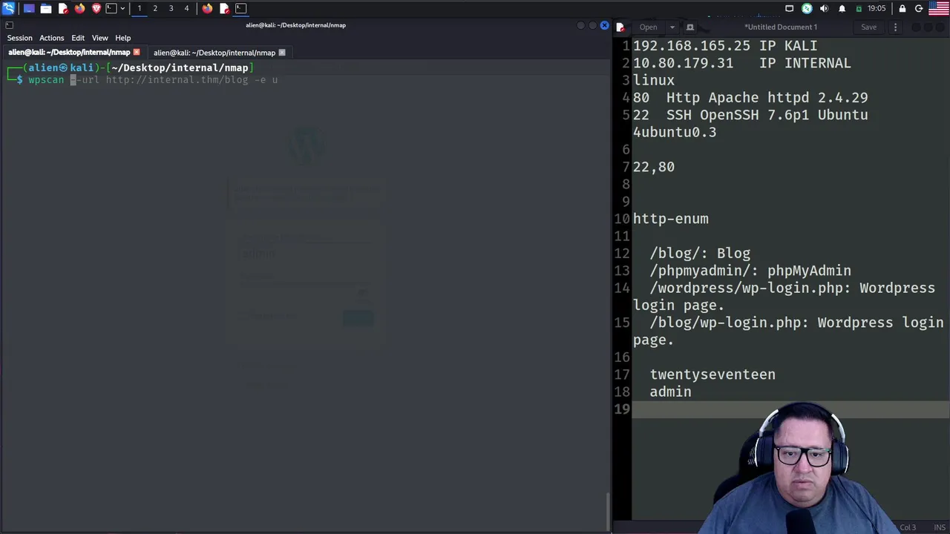Click the '22,80' line in editor
This screenshot has width=950, height=534.
pyautogui.click(x=653, y=167)
